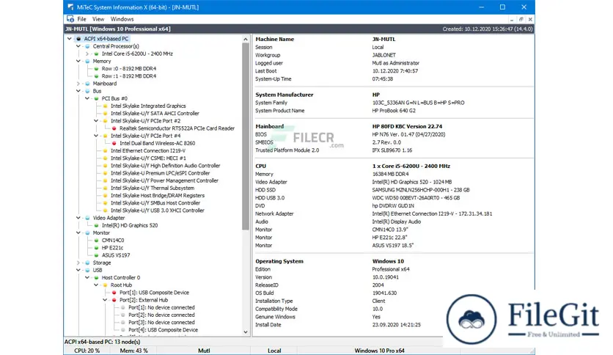
Task: Click CPU: 20 % in status bar
Action: tap(87, 351)
